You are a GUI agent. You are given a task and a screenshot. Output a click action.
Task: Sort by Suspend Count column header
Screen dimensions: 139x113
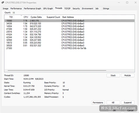[x=52, y=17]
